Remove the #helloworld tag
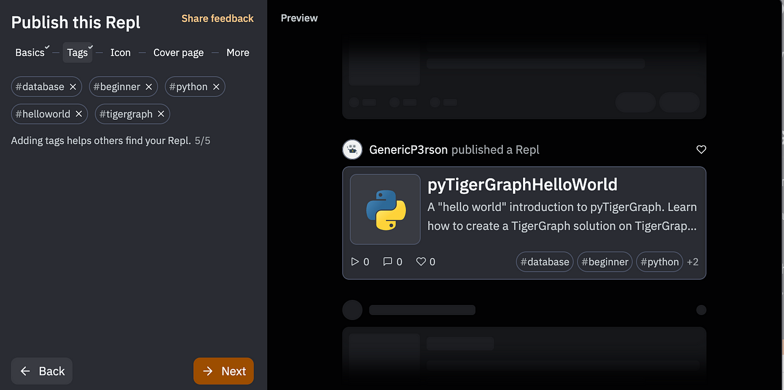784x390 pixels. [78, 114]
